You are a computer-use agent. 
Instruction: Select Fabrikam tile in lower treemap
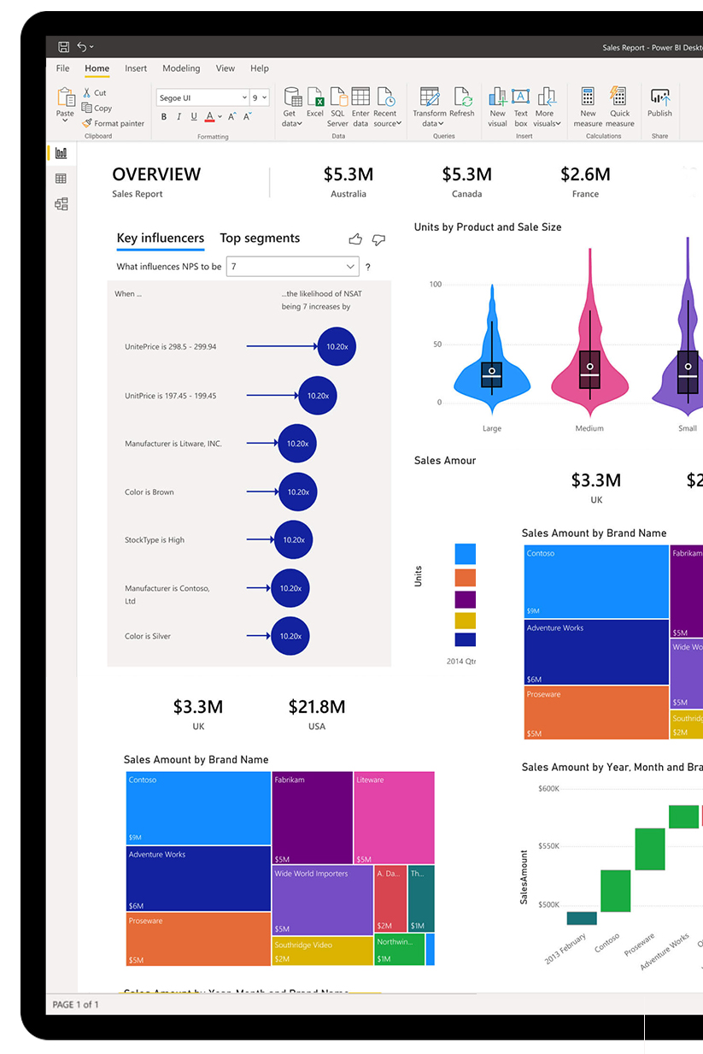pyautogui.click(x=312, y=818)
